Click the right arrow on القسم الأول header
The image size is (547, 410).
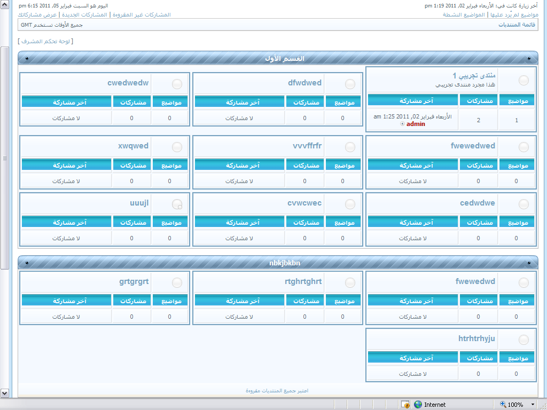point(529,59)
